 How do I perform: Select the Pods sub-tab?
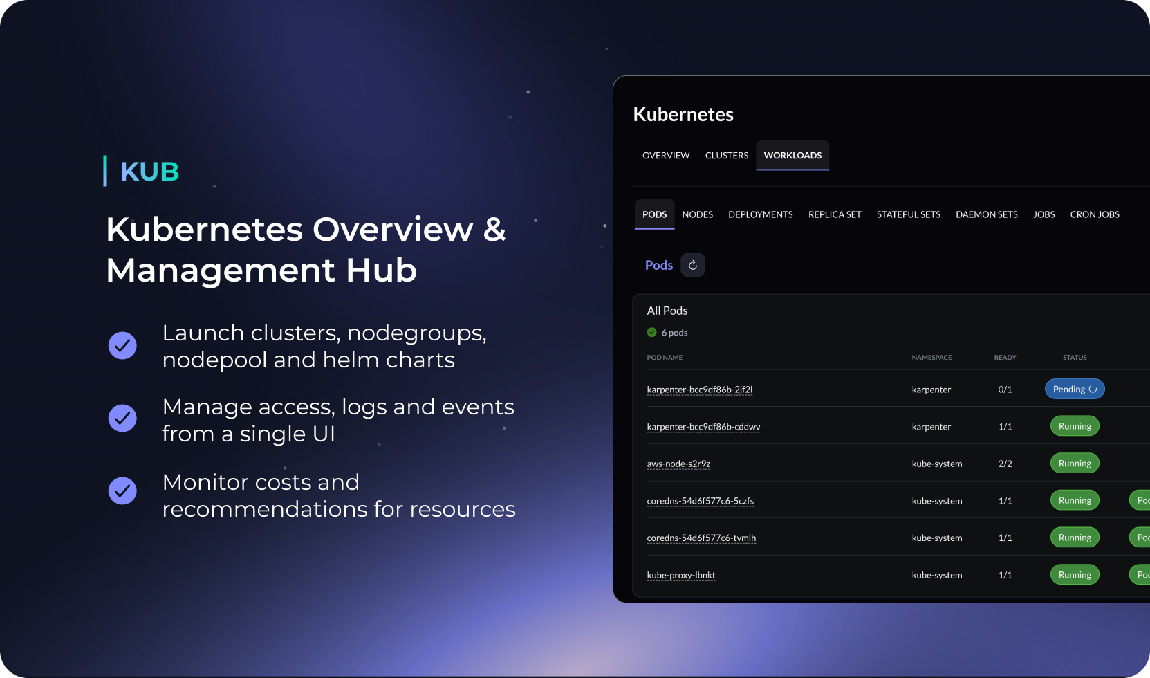(654, 214)
